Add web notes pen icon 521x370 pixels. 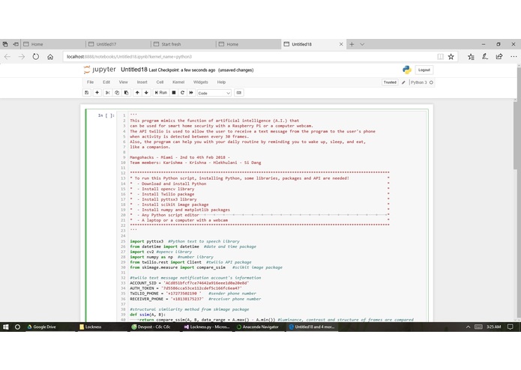pos(485,57)
